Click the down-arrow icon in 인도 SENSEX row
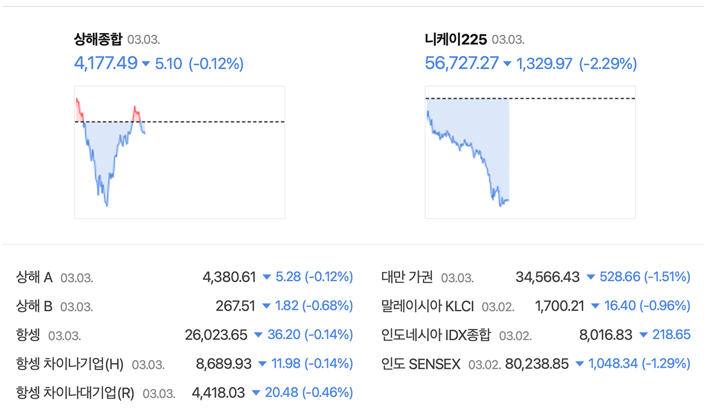723x411 pixels. [580, 365]
